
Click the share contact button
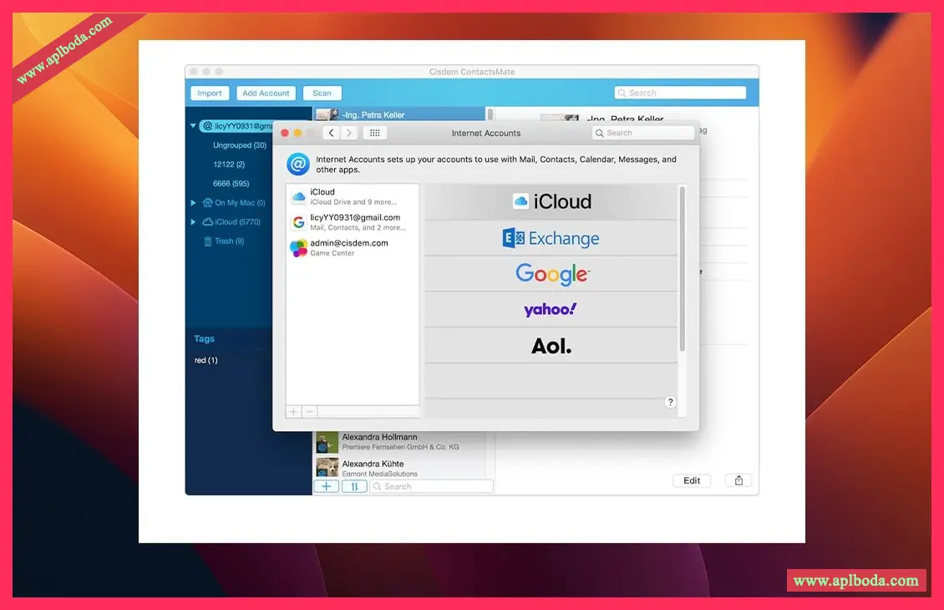point(738,480)
